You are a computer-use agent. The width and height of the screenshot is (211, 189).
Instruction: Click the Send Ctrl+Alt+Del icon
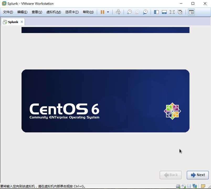click(x=118, y=12)
